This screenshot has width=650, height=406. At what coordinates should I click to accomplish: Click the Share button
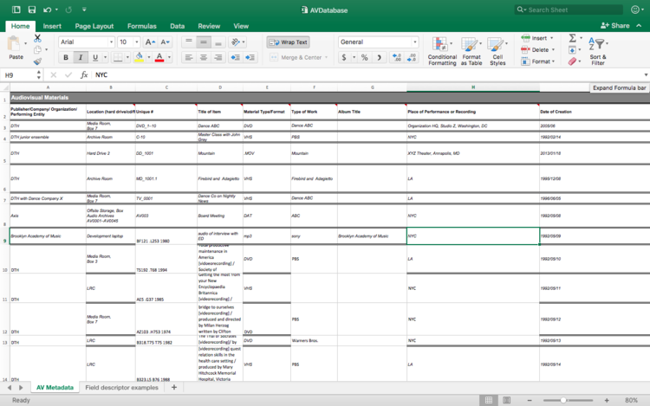pyautogui.click(x=615, y=26)
